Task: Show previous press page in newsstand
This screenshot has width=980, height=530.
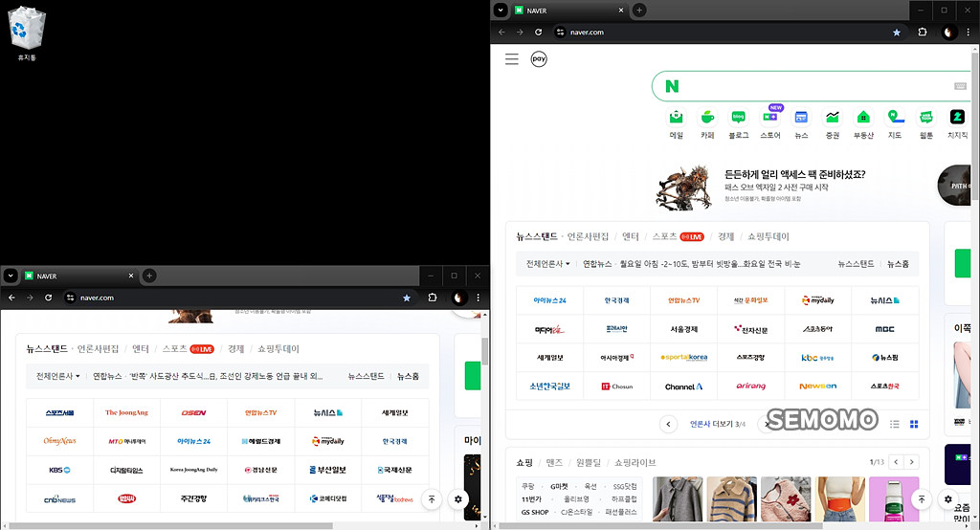Action: (x=668, y=424)
